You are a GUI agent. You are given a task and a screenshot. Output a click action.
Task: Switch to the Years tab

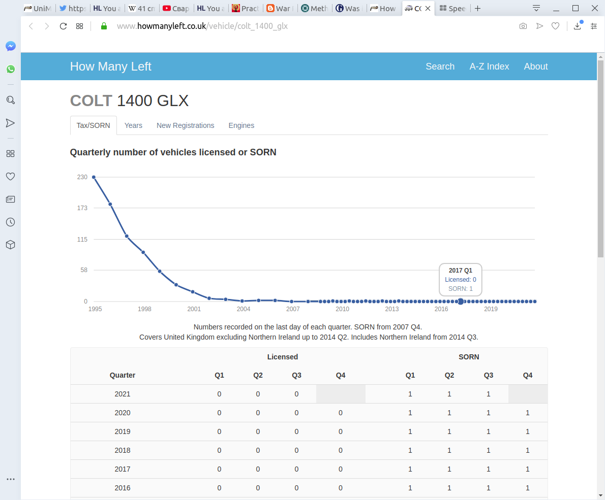coord(133,125)
